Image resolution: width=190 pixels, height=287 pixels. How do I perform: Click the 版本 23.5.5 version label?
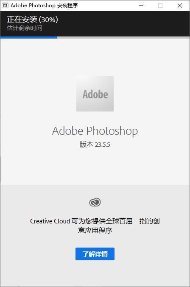point(95,145)
